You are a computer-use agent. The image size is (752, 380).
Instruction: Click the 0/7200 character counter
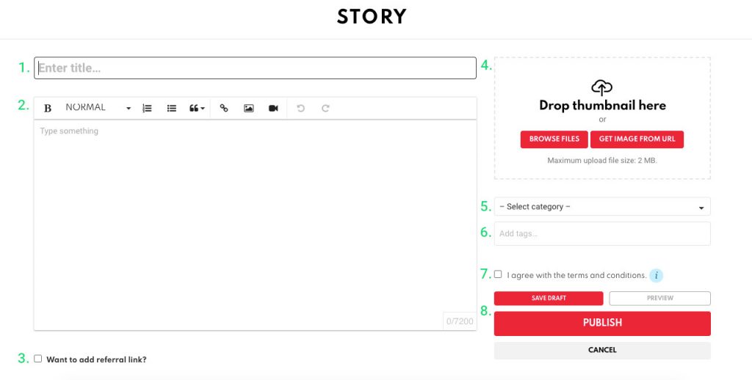tap(460, 321)
